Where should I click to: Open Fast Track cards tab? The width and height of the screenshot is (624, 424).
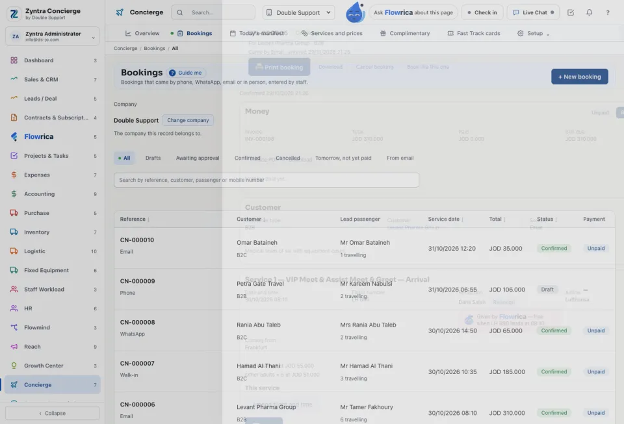pyautogui.click(x=474, y=33)
